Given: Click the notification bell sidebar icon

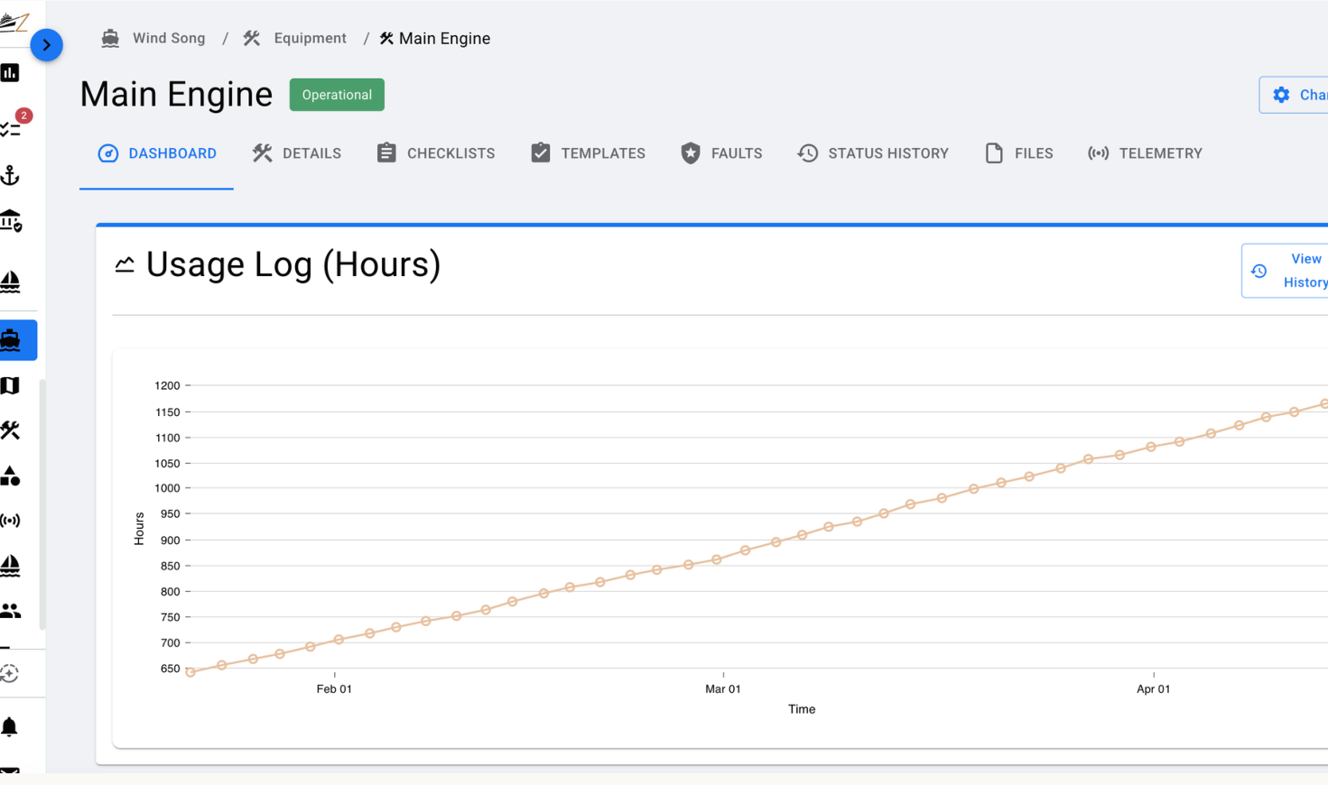Looking at the screenshot, I should pos(10,727).
